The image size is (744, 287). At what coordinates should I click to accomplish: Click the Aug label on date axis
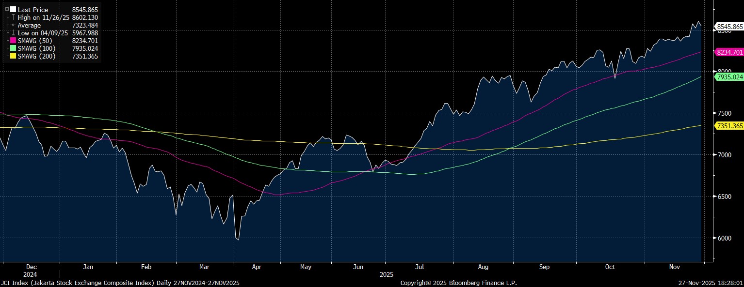coord(482,267)
